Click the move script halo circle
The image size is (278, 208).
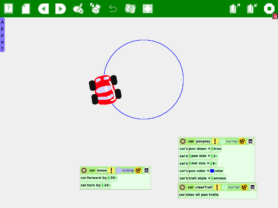[84, 170]
